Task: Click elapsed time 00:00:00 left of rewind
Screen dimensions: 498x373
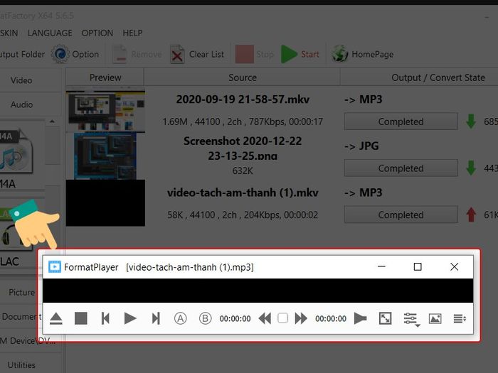Action: point(235,318)
